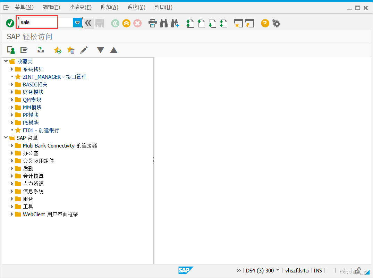The width and height of the screenshot is (373, 278).
Task: Click Change Favorites pencil icon
Action: coord(84,50)
